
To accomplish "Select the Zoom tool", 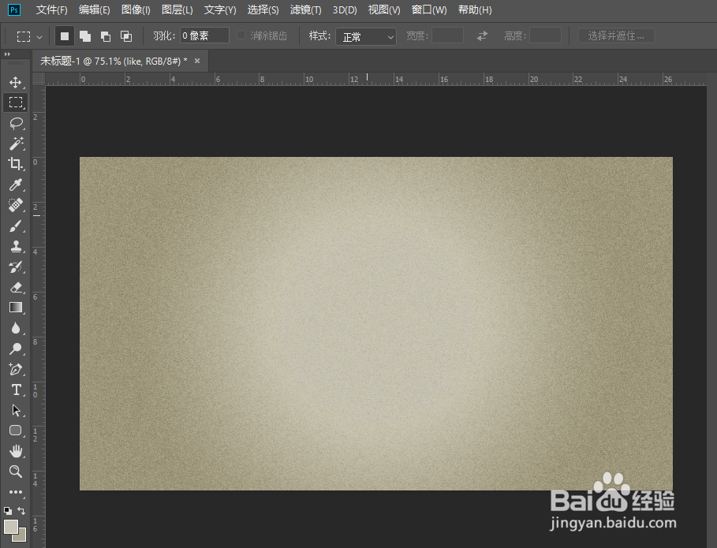I will click(16, 472).
